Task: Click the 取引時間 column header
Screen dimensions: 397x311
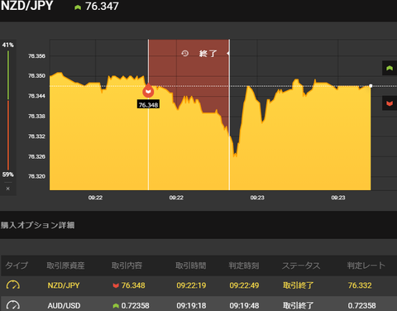Action: point(191,266)
